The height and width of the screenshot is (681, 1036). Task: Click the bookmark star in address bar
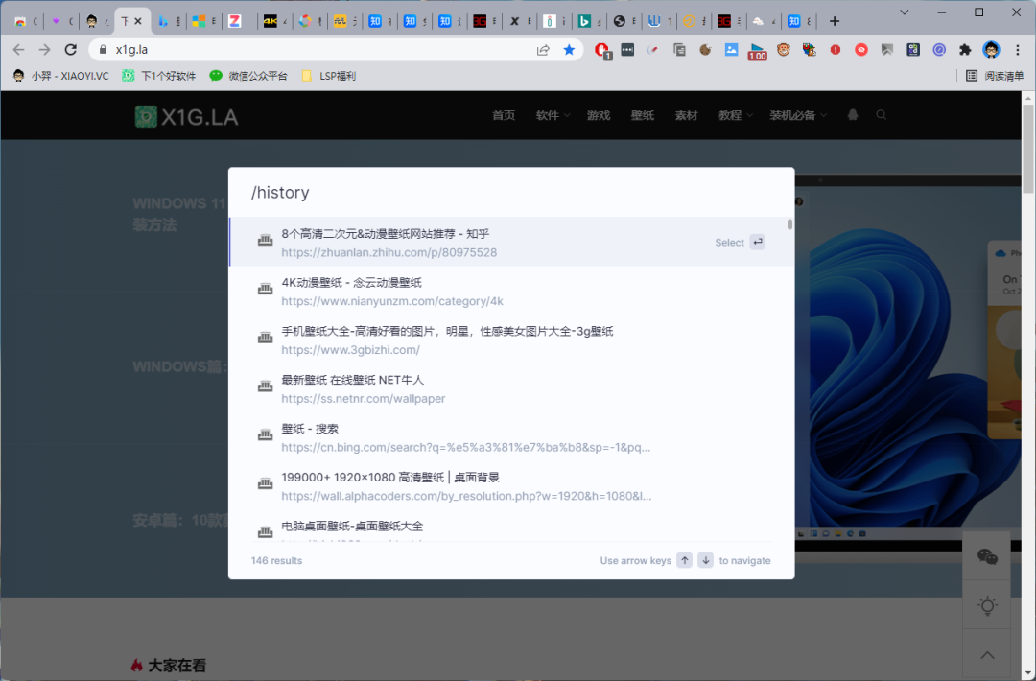[x=569, y=50]
